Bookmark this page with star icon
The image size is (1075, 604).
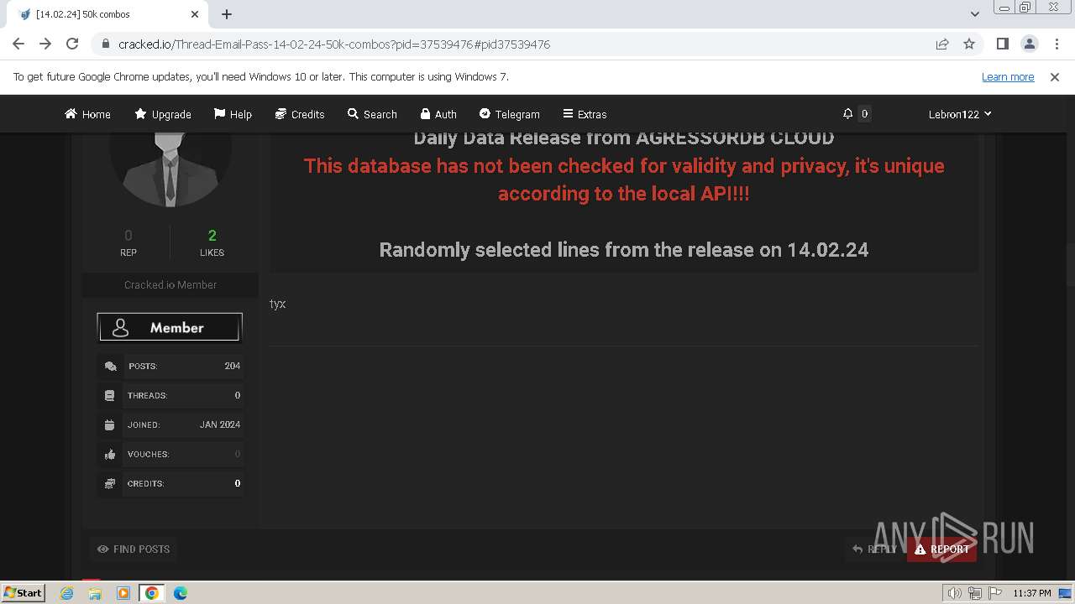[x=969, y=44]
